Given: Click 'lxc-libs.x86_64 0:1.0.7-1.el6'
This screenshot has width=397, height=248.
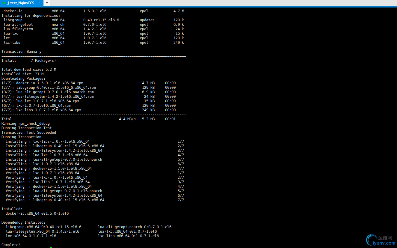Looking at the screenshot, I should [129, 236].
